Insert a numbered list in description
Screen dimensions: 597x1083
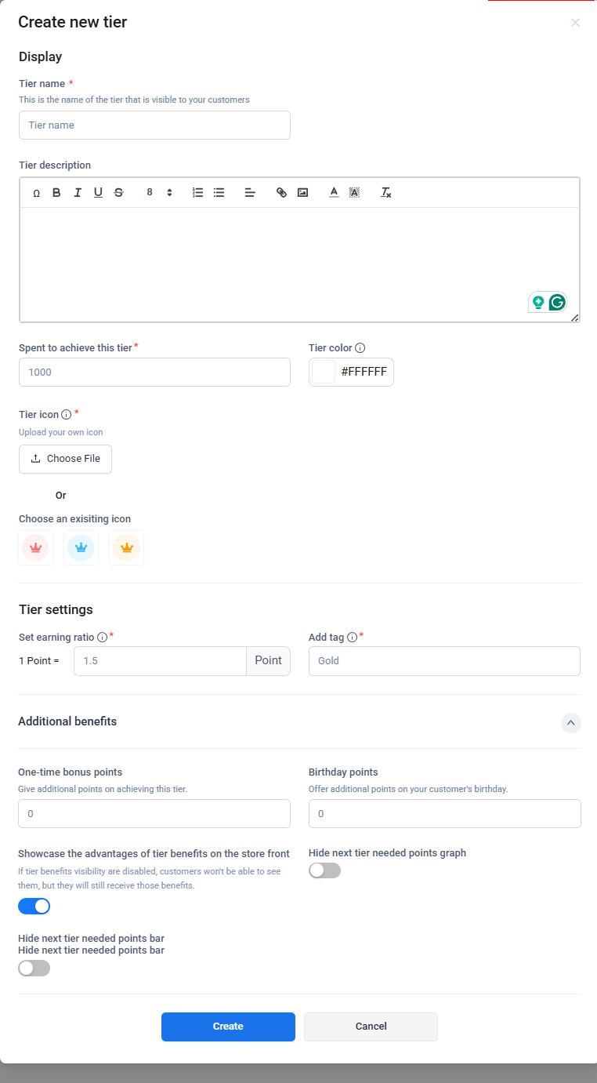(x=198, y=192)
